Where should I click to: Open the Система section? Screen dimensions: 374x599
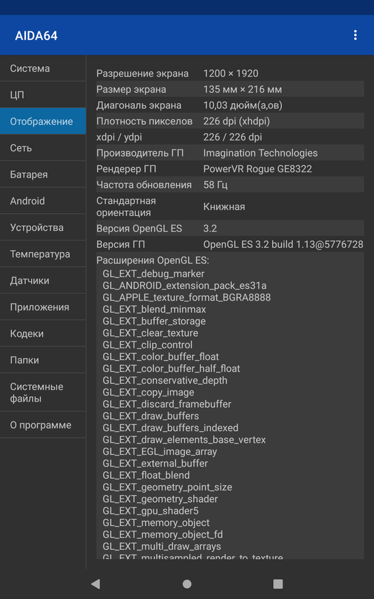(43, 68)
